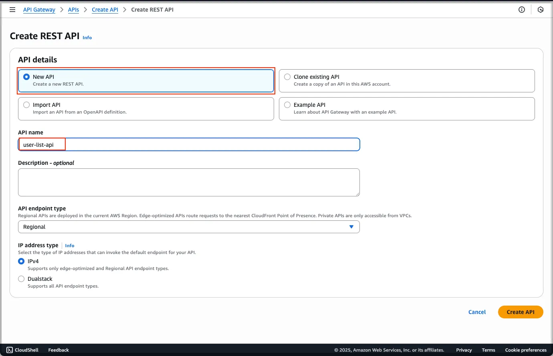Click the hexagon settings icon in header
The image size is (553, 356).
(x=541, y=10)
